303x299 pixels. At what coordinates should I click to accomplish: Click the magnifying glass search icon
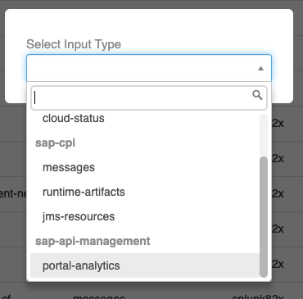coord(257,95)
